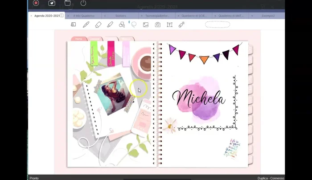Select the text box tool
Image resolution: width=312 pixels, height=180 pixels.
click(169, 25)
